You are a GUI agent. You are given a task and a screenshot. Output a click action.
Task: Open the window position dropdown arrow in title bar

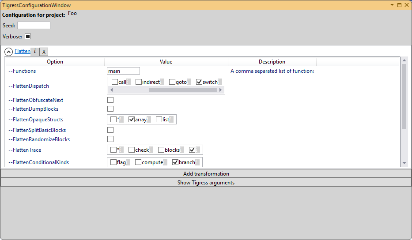(392, 5)
